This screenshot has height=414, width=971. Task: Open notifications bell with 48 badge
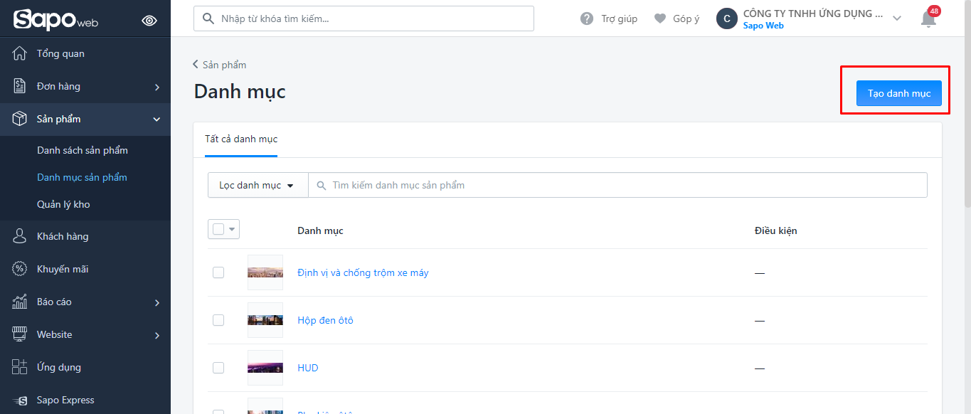tap(929, 18)
